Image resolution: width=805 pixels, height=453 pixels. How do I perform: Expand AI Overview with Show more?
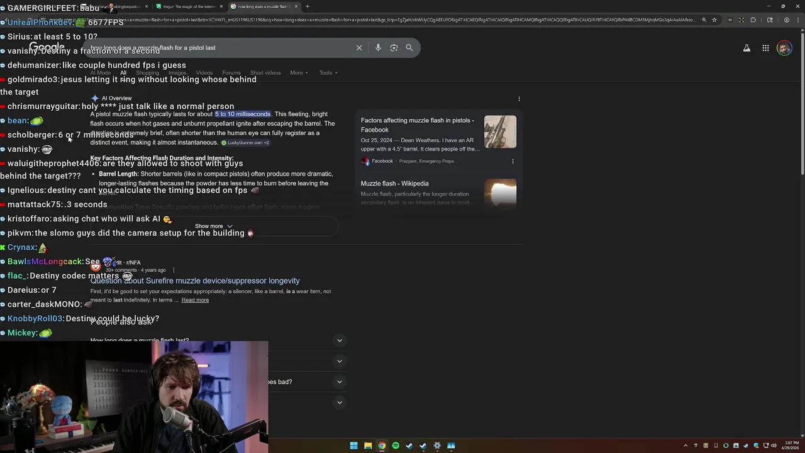coord(214,226)
